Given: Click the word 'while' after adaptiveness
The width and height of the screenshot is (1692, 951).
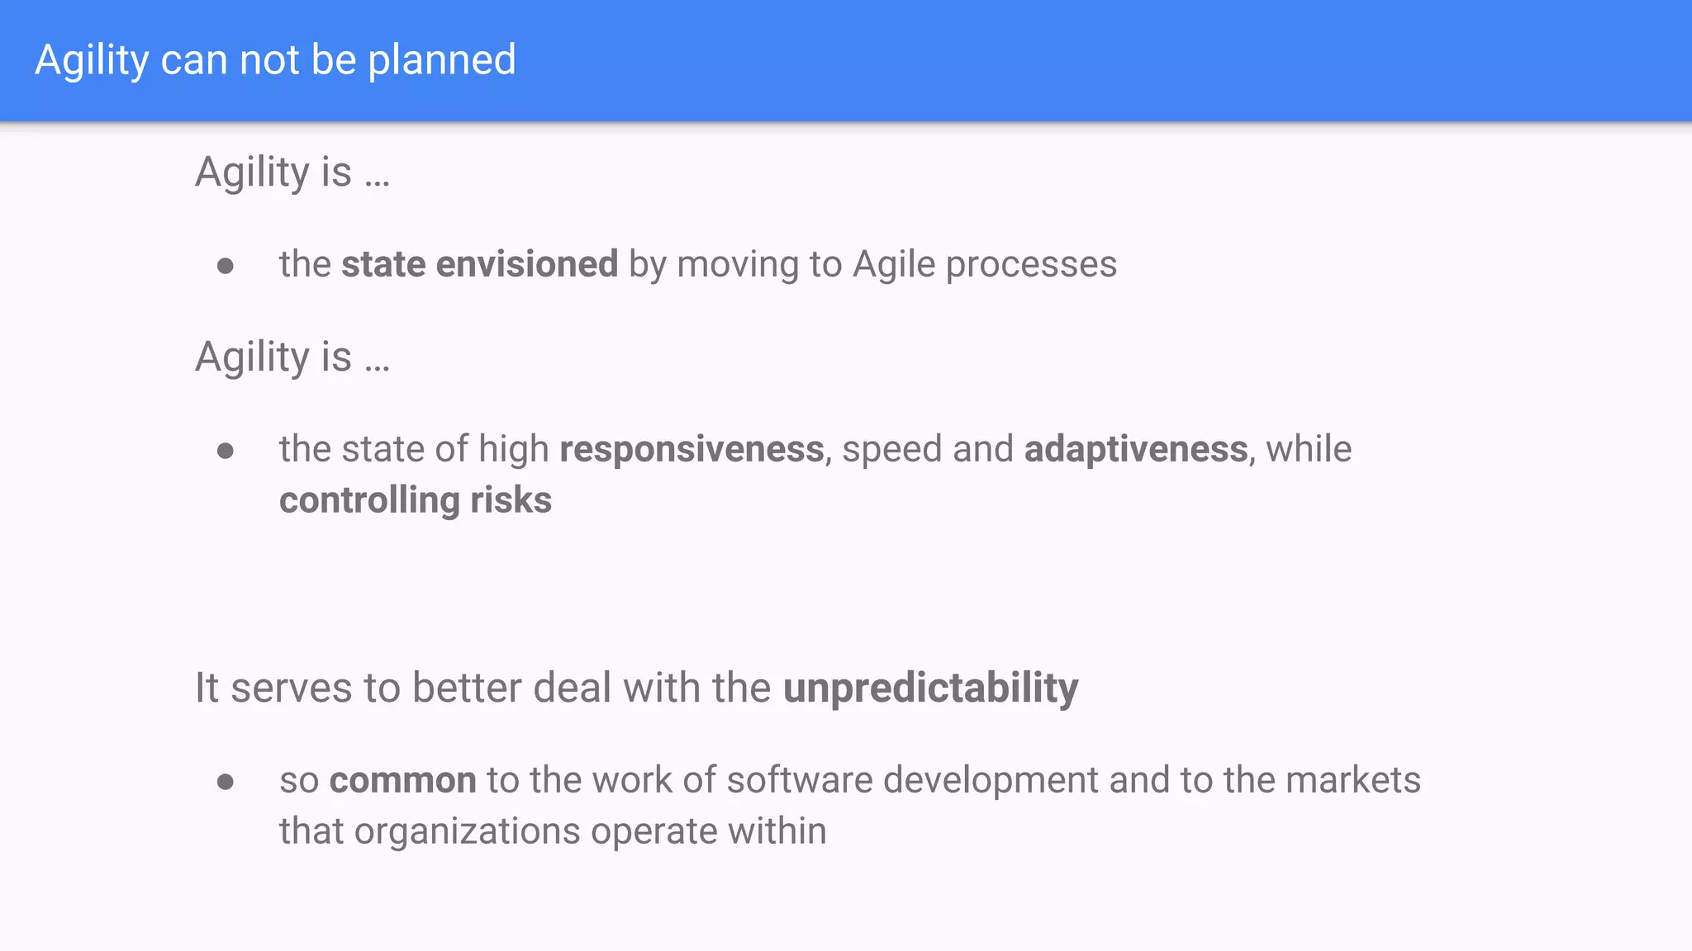Looking at the screenshot, I should [x=1309, y=450].
